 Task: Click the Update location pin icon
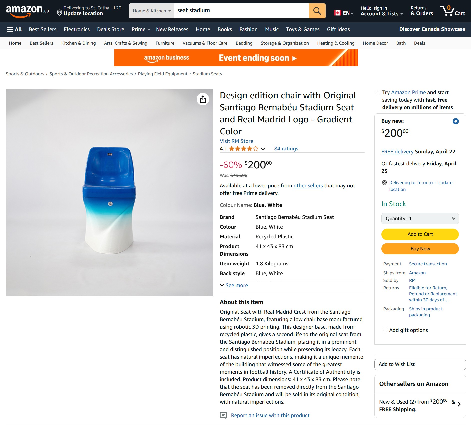[59, 13]
